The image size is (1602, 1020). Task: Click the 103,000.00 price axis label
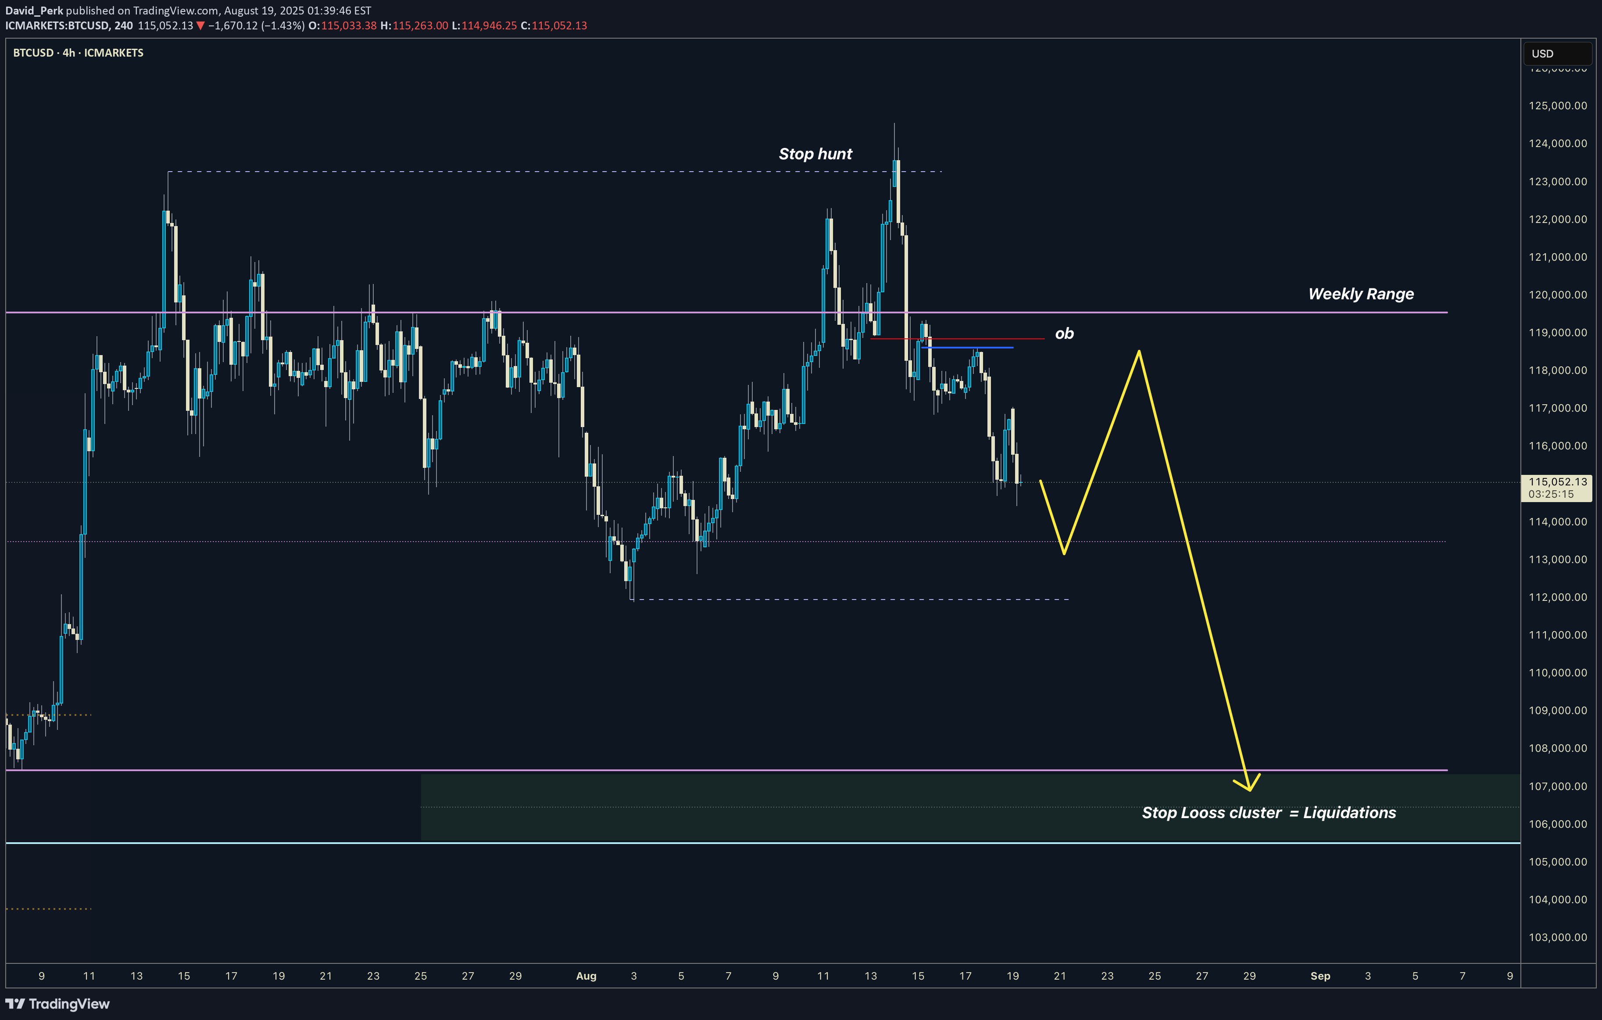tap(1557, 937)
